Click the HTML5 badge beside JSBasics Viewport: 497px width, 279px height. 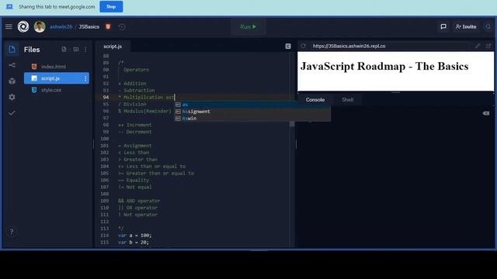coord(108,26)
